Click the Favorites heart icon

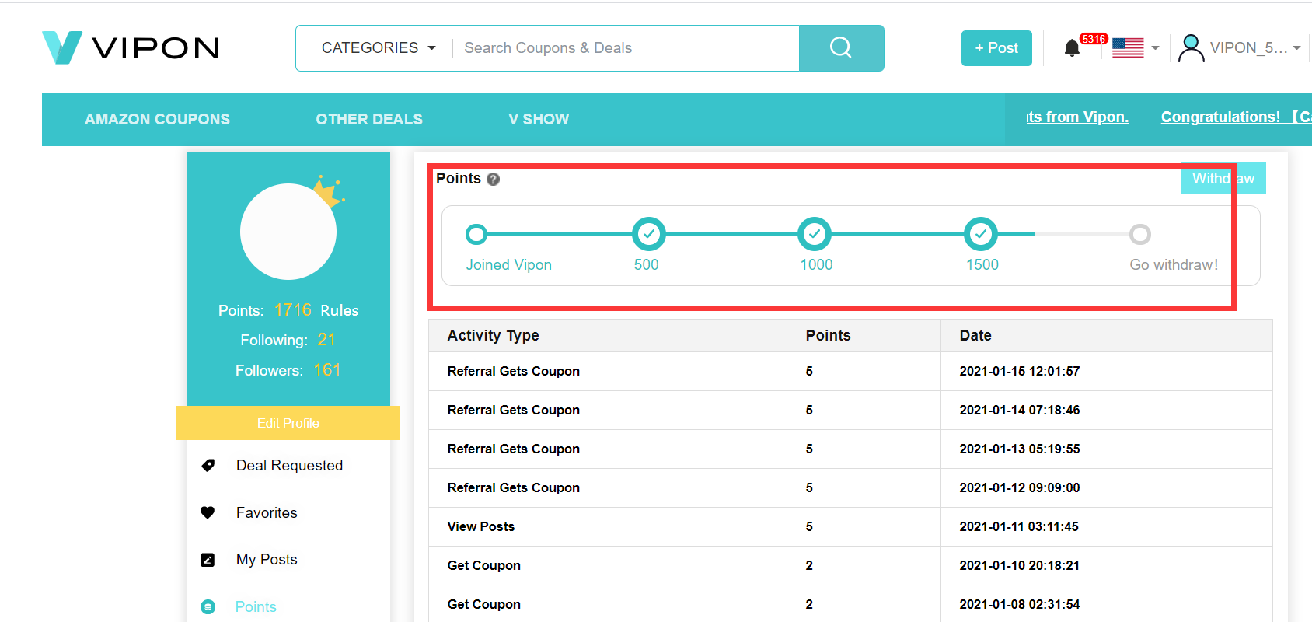coord(208,512)
